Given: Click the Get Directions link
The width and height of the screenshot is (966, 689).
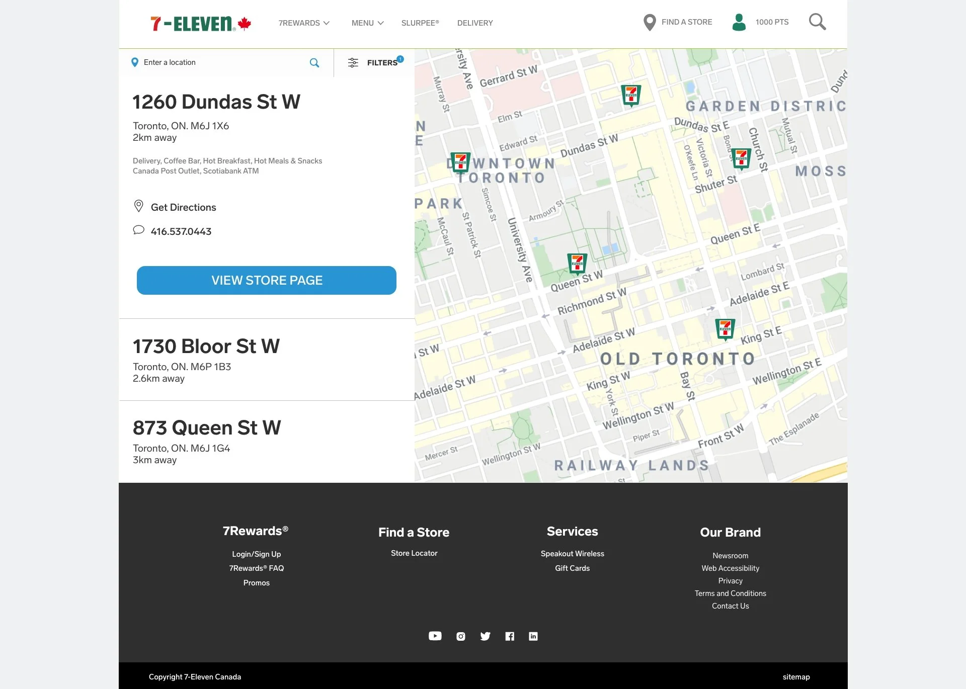Looking at the screenshot, I should pyautogui.click(x=183, y=207).
